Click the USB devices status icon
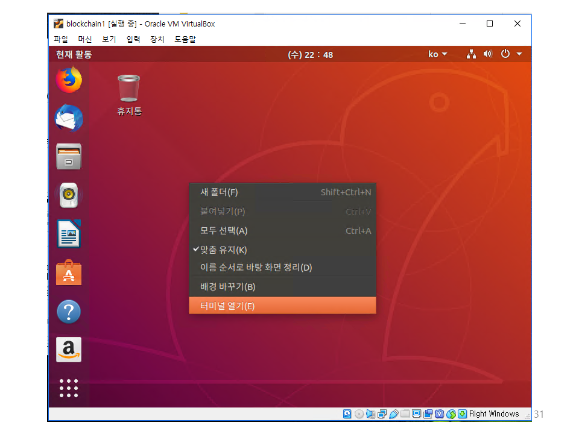579x434 pixels. (x=394, y=414)
